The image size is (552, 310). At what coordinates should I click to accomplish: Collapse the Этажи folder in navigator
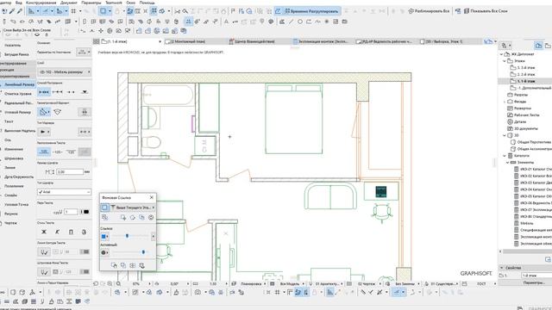click(x=505, y=61)
